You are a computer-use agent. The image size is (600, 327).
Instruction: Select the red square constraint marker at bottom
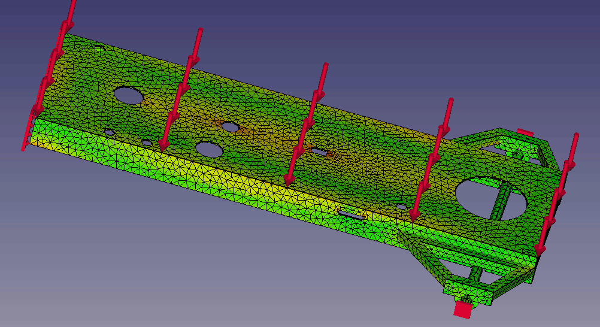(x=463, y=309)
